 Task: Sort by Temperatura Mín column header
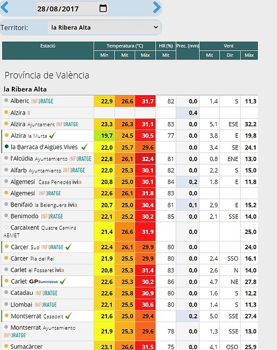(x=104, y=55)
